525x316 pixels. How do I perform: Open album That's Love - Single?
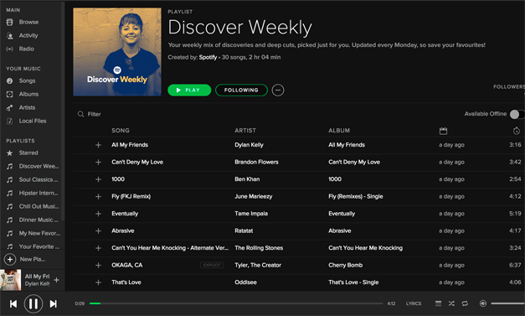point(353,282)
